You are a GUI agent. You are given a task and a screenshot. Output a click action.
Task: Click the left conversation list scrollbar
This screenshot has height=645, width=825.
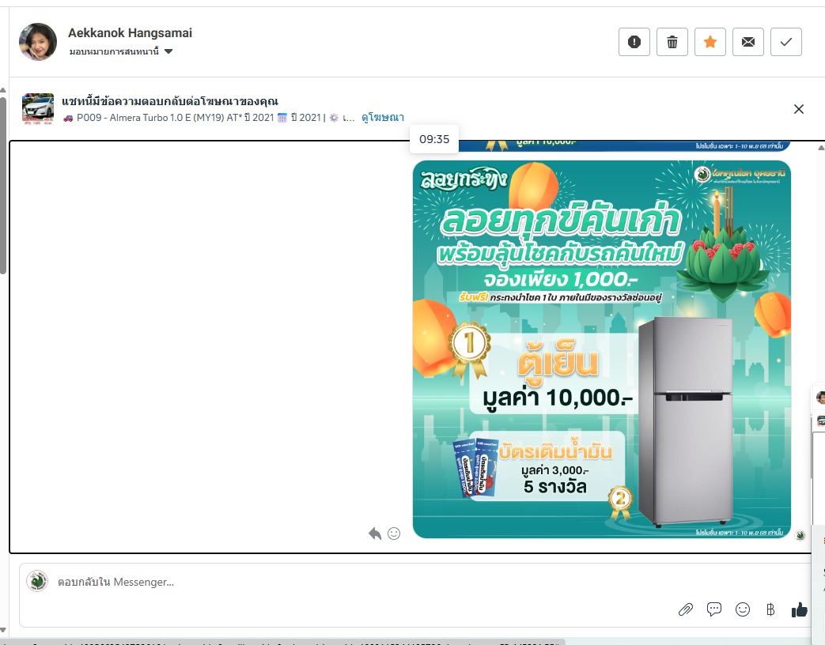click(2, 181)
